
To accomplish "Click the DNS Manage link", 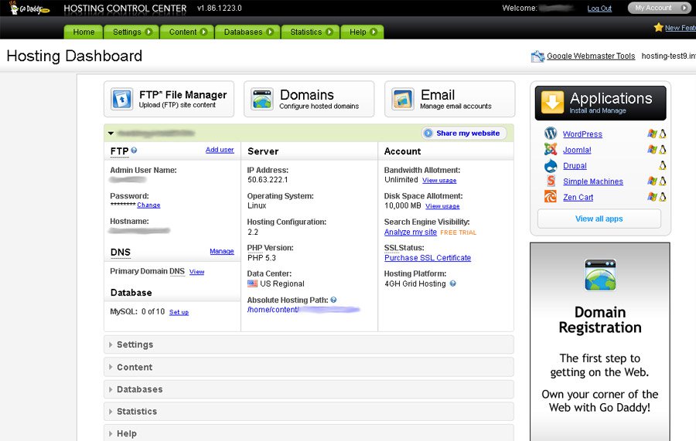I will point(222,251).
